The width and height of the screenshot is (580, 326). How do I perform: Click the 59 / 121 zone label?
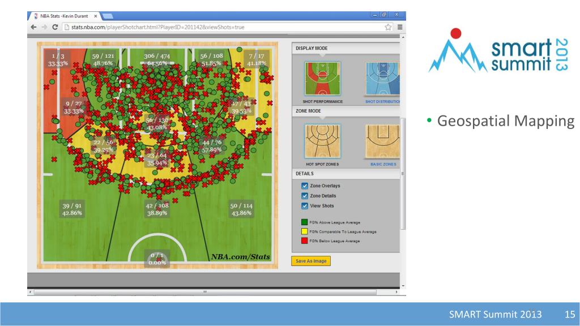click(103, 59)
